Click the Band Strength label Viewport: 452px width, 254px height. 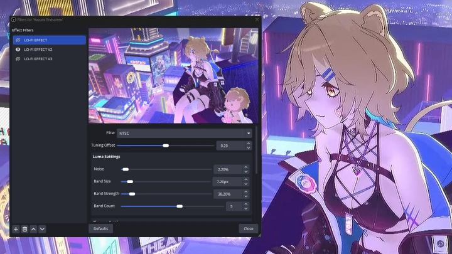pos(106,194)
